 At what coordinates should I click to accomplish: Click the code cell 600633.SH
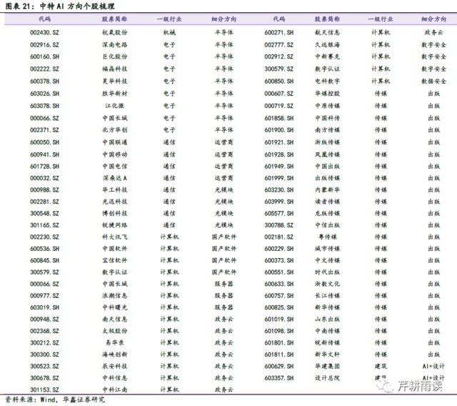[x=279, y=284]
